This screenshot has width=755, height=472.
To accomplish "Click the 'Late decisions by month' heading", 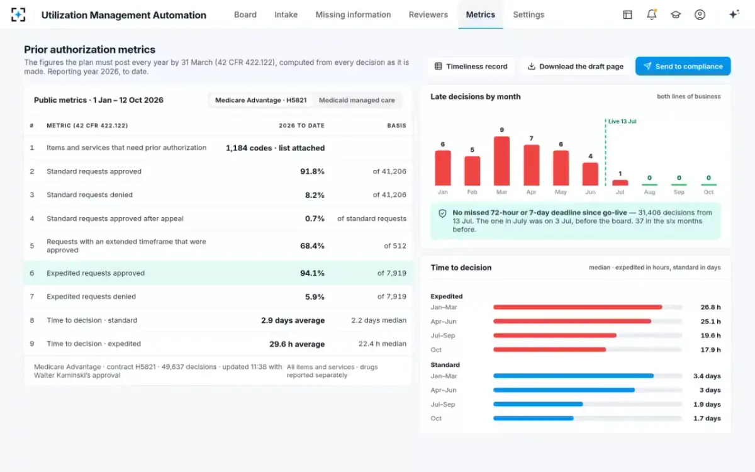I will 476,96.
